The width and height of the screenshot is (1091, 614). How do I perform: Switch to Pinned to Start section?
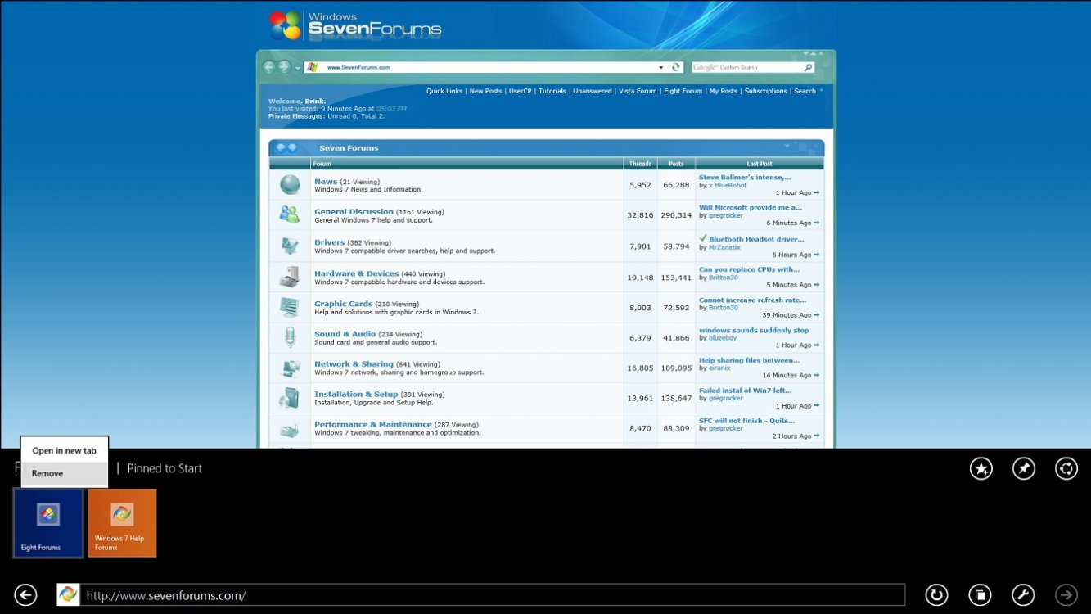(x=165, y=468)
